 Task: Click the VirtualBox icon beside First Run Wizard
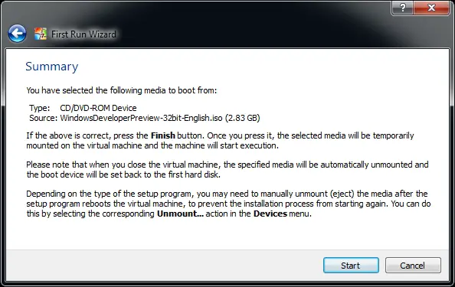tap(41, 34)
